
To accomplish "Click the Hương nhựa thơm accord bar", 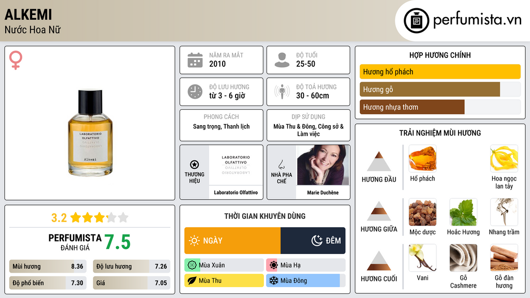I will (440, 107).
